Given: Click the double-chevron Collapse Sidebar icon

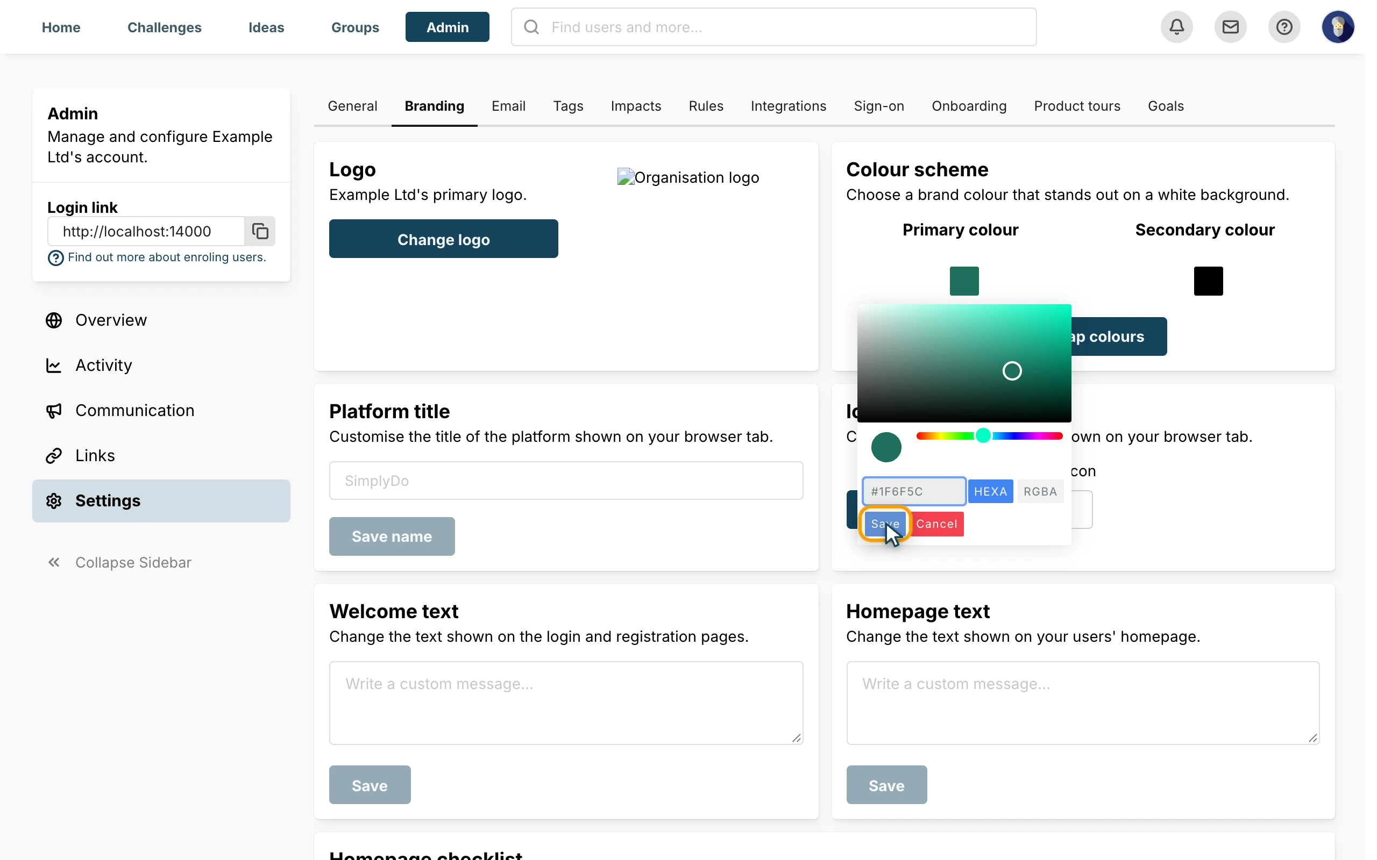Looking at the screenshot, I should 54,562.
